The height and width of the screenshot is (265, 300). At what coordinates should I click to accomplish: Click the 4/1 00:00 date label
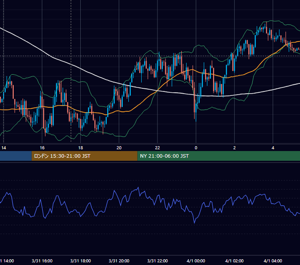[x=196, y=261]
